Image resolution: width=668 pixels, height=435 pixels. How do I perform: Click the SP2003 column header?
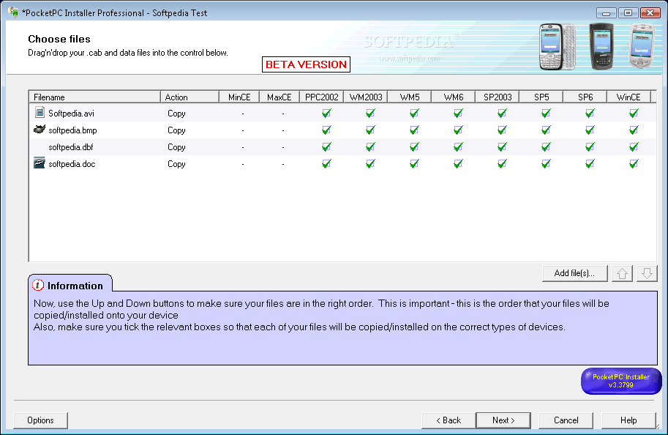(x=498, y=97)
